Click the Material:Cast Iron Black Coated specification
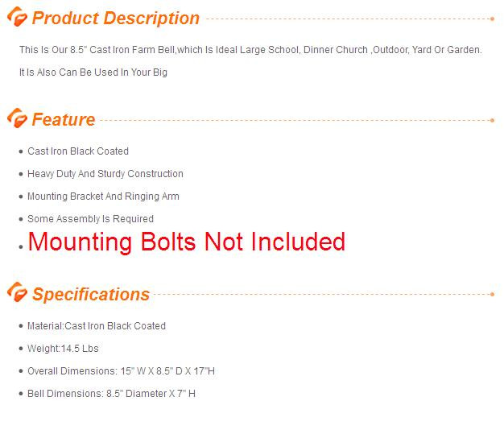The image size is (504, 426). (x=97, y=326)
